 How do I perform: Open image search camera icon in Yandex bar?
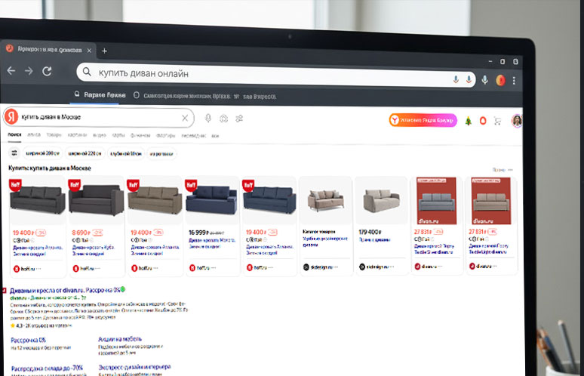coord(223,119)
